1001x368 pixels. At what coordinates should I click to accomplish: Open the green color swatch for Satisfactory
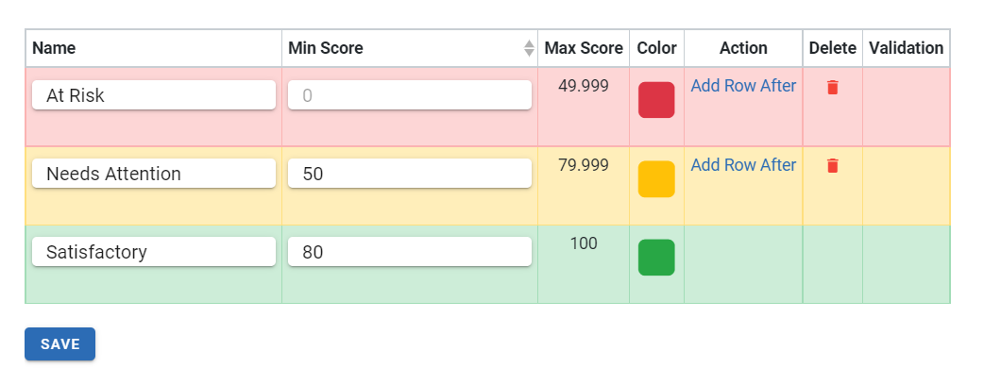point(656,258)
